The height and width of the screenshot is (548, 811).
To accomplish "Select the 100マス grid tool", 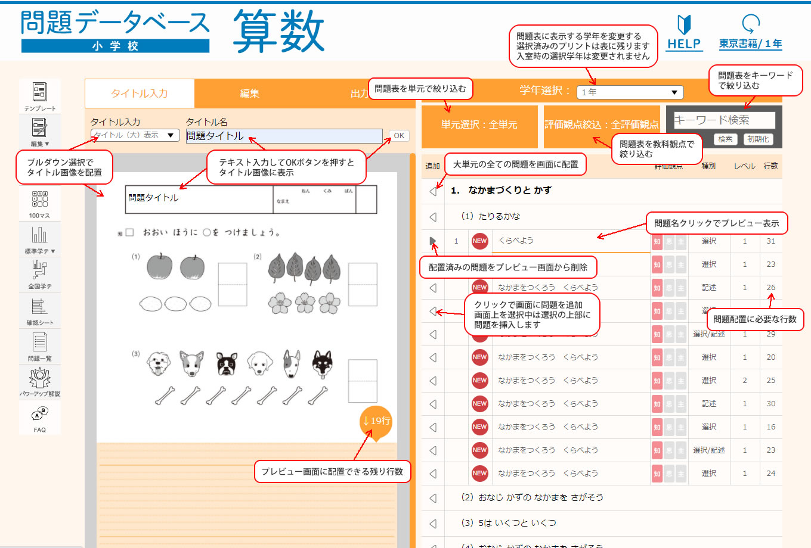I will coord(40,204).
